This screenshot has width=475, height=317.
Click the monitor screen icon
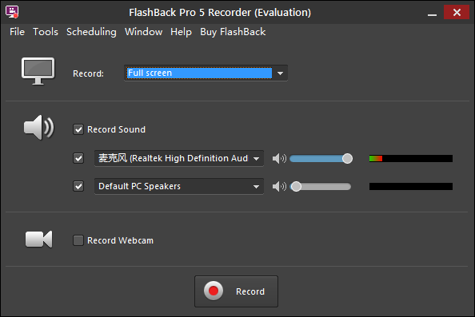point(38,71)
